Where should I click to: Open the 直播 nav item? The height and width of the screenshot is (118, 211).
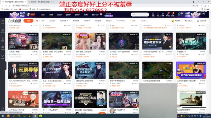51,15
